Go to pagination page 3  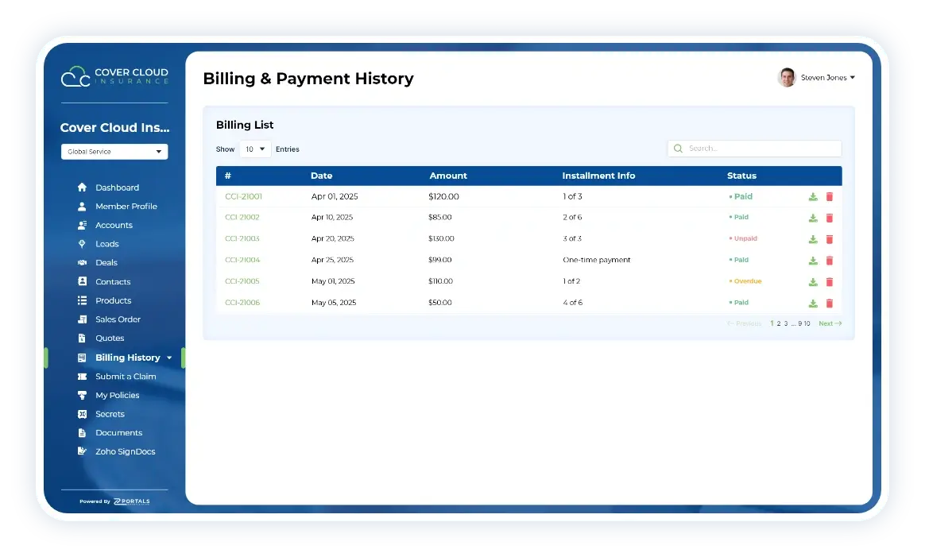786,323
